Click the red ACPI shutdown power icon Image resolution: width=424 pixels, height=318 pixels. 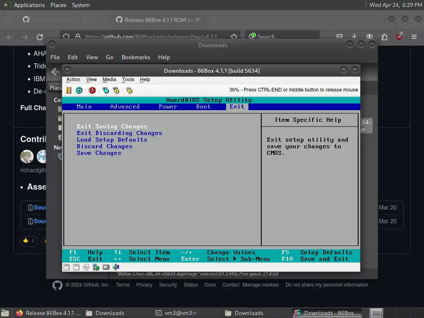[x=92, y=90]
